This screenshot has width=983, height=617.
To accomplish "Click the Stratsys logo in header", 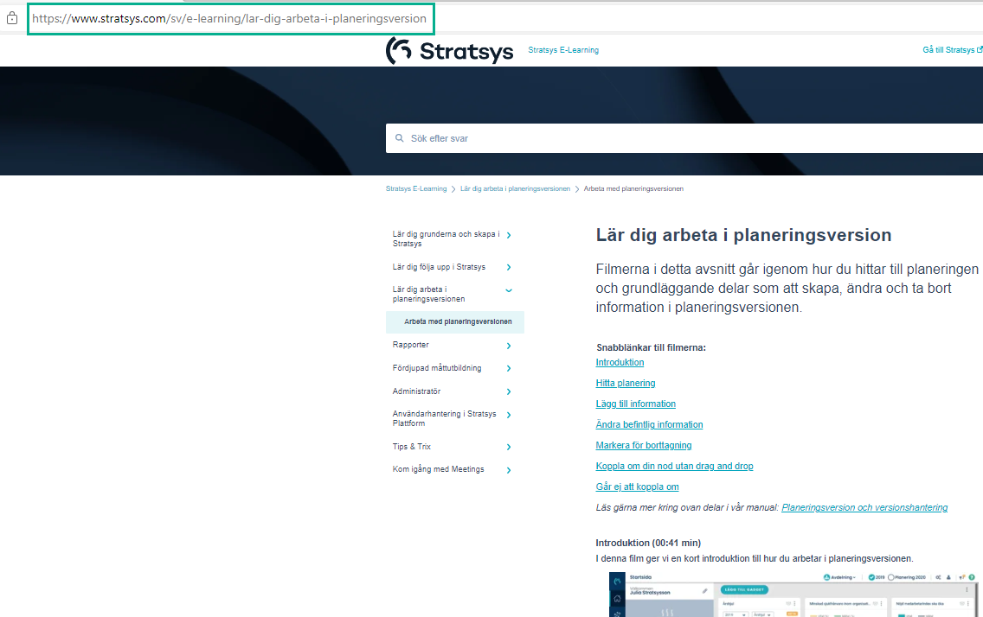I will click(x=449, y=51).
